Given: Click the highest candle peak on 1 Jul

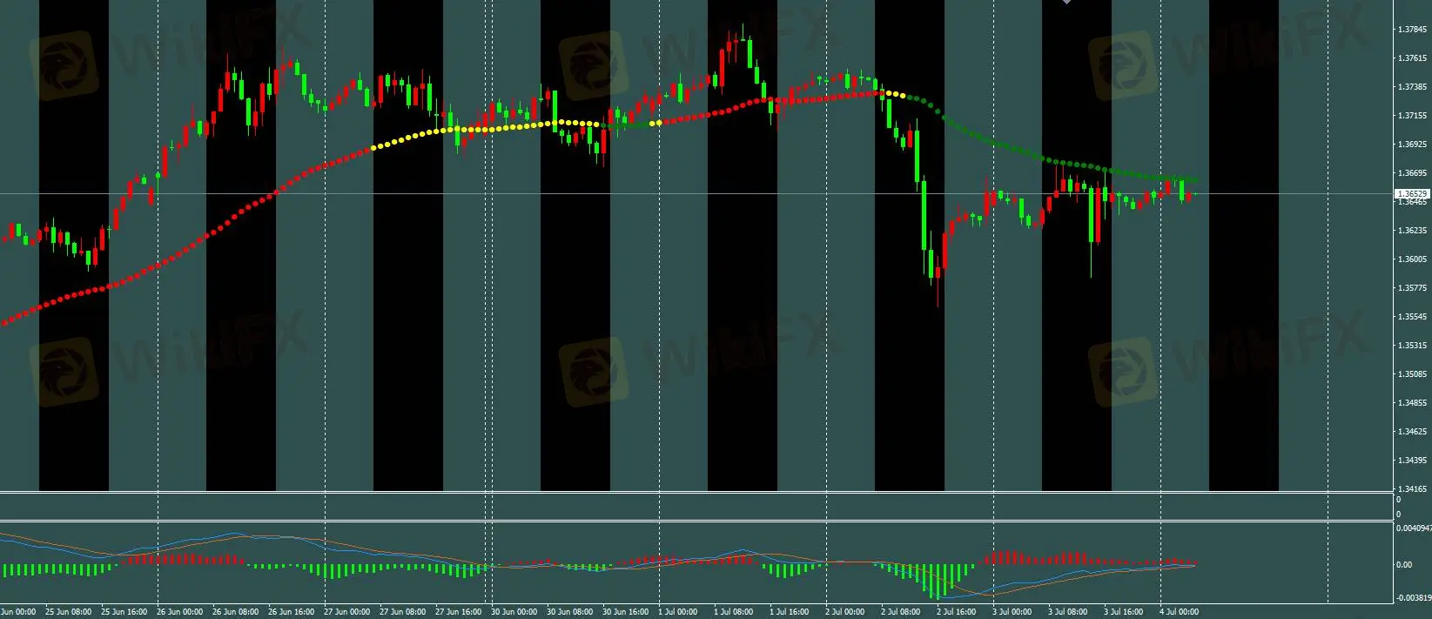Looking at the screenshot, I should pos(743,28).
